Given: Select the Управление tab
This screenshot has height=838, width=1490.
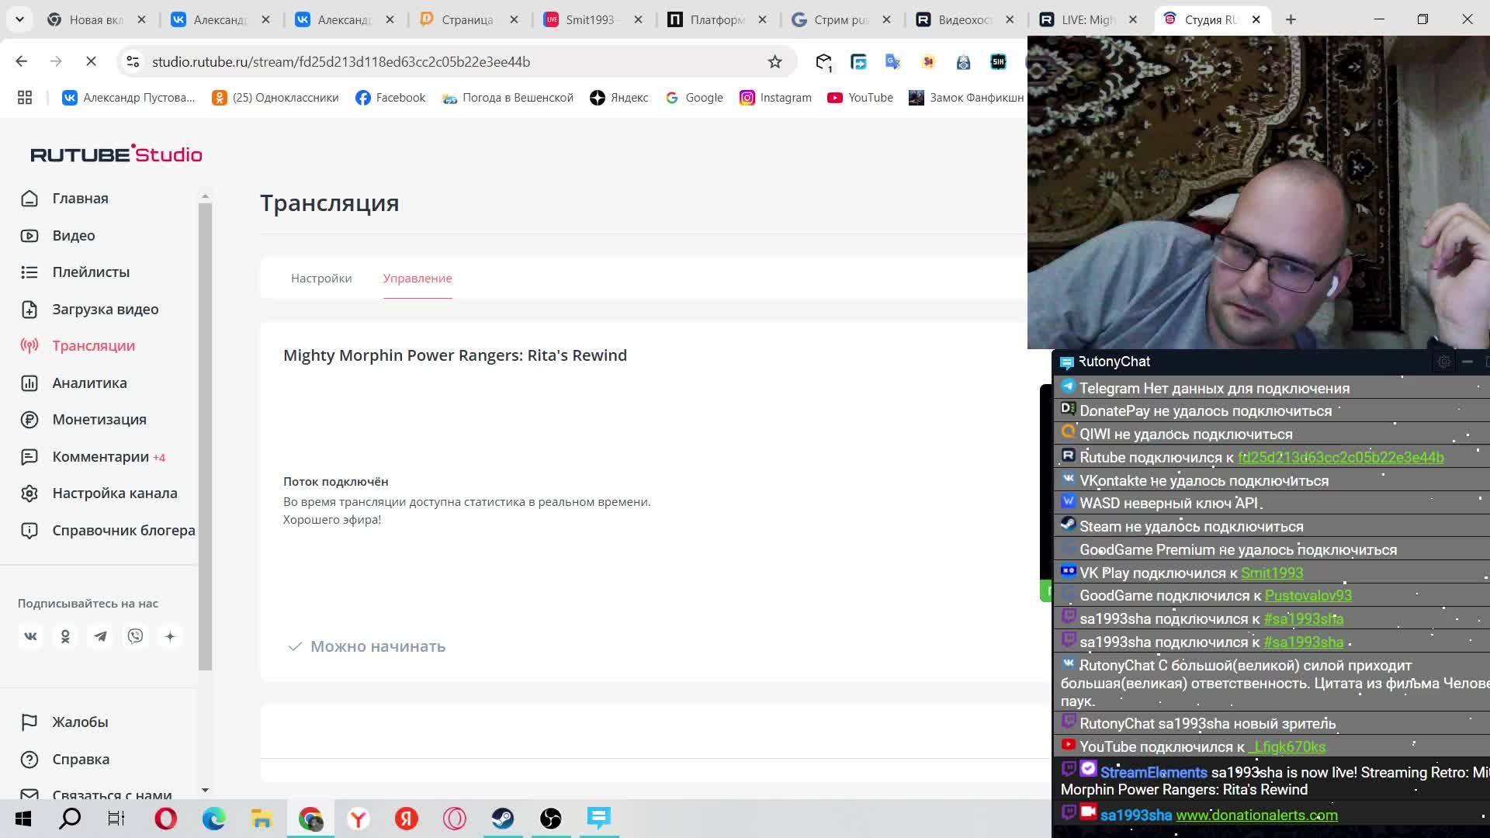Looking at the screenshot, I should [x=418, y=279].
